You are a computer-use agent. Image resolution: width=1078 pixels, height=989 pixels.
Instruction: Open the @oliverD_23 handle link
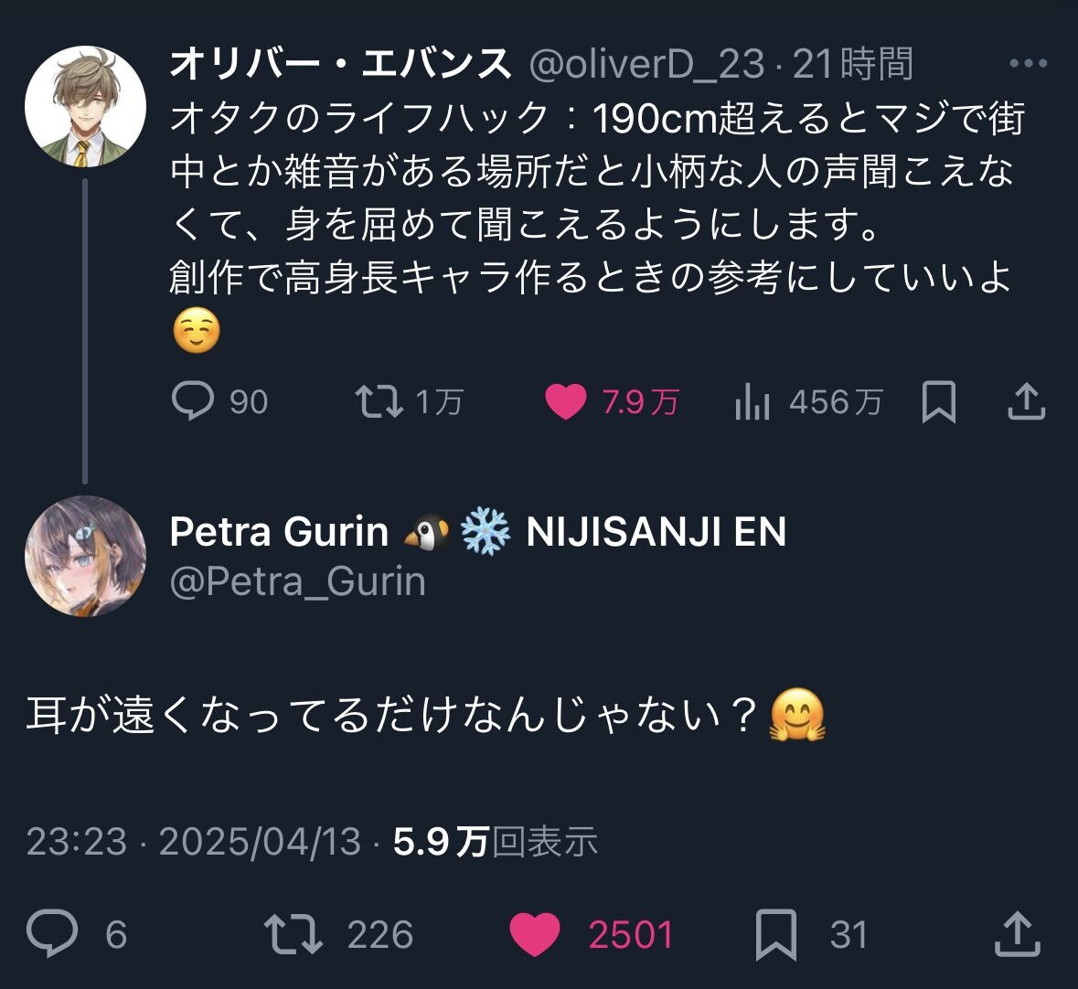coord(646,64)
